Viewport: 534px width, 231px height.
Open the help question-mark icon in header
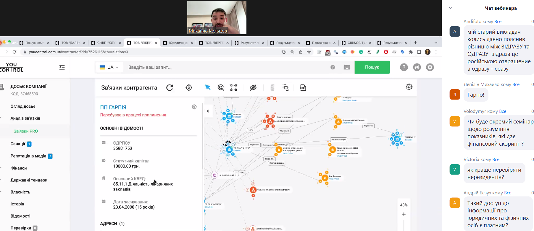tap(404, 67)
